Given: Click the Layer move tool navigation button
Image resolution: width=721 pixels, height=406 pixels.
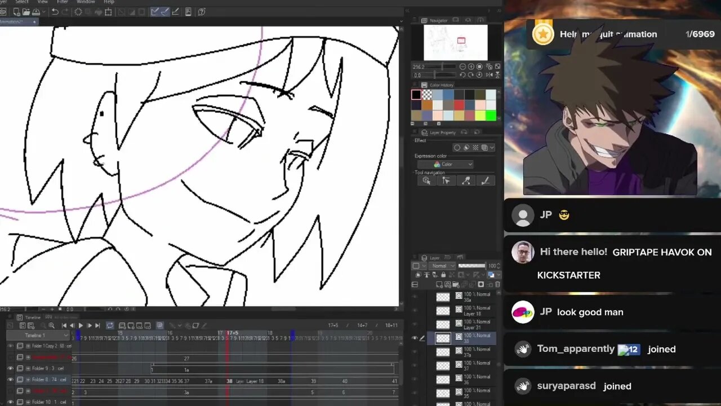Looking at the screenshot, I should (446, 180).
